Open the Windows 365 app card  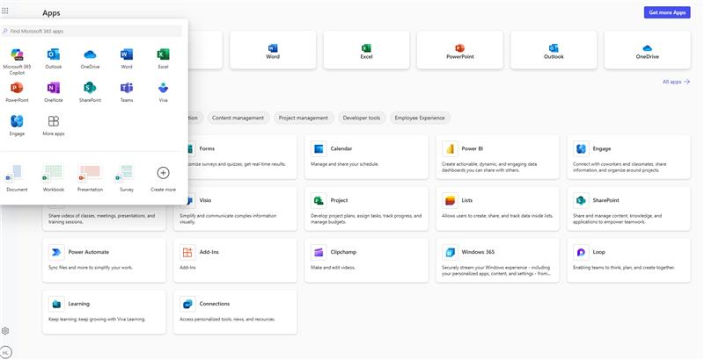tap(497, 260)
